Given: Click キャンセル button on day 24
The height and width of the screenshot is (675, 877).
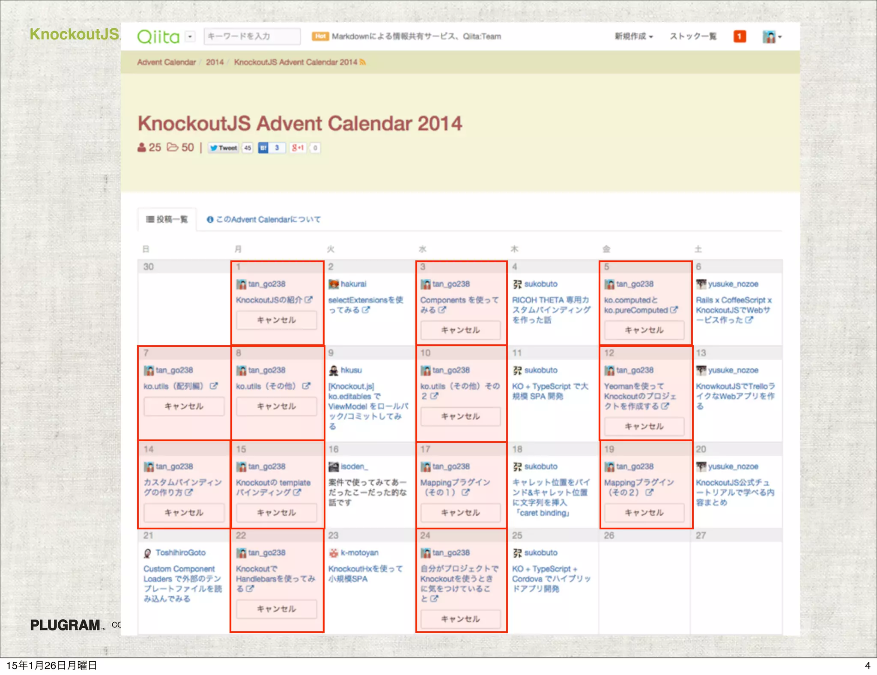Looking at the screenshot, I should 461,619.
